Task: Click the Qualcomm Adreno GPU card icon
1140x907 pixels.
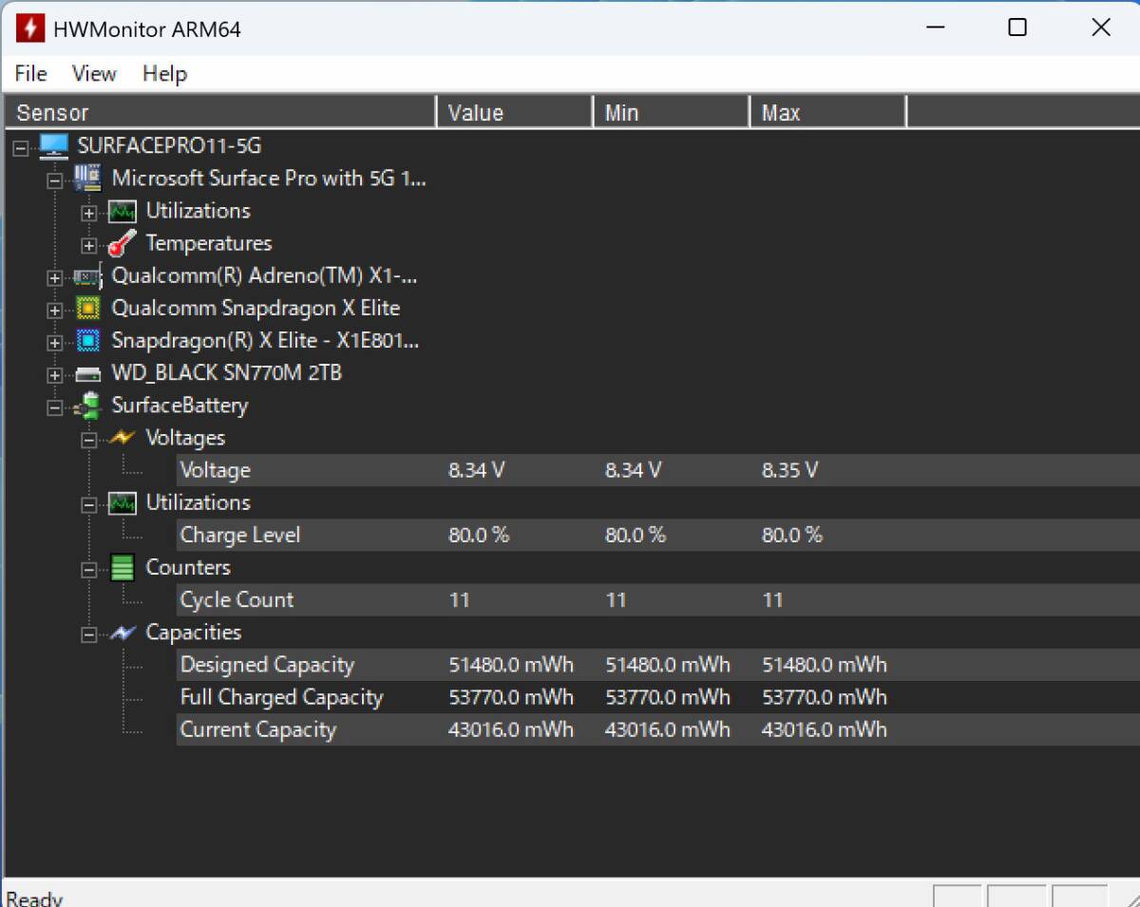Action: [x=88, y=277]
